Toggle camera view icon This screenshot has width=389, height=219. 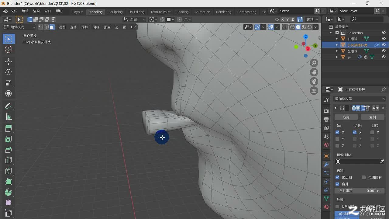click(314, 81)
